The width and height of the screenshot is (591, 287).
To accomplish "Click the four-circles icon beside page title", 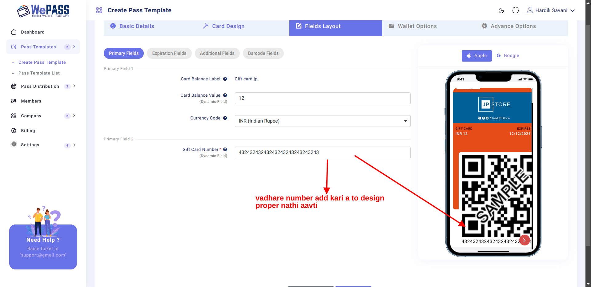I will [99, 10].
